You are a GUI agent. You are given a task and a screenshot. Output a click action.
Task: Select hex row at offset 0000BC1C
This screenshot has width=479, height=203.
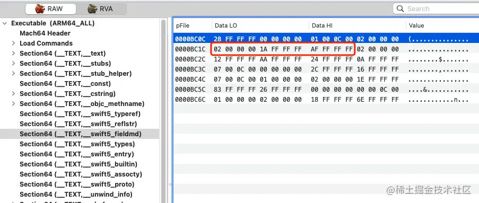326,49
